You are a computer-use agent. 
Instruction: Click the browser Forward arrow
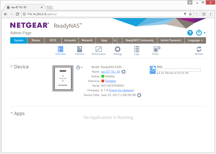(x=11, y=14)
